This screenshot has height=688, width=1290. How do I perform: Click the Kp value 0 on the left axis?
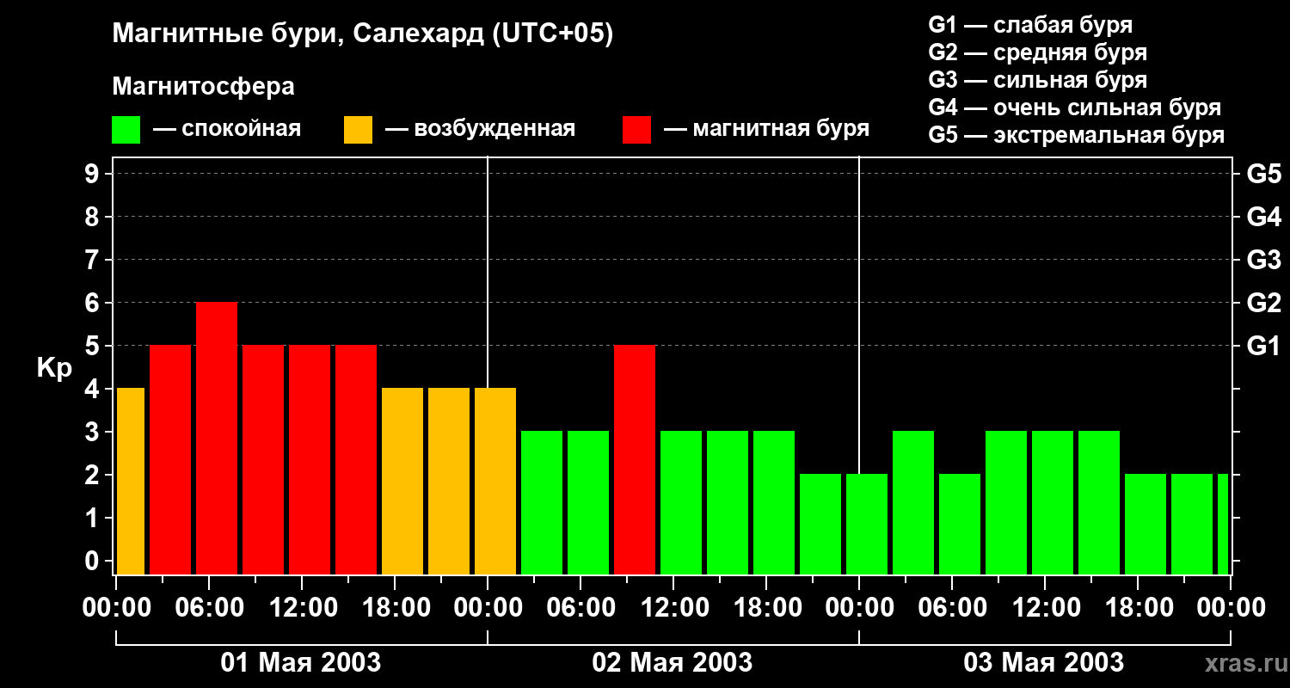click(x=94, y=561)
